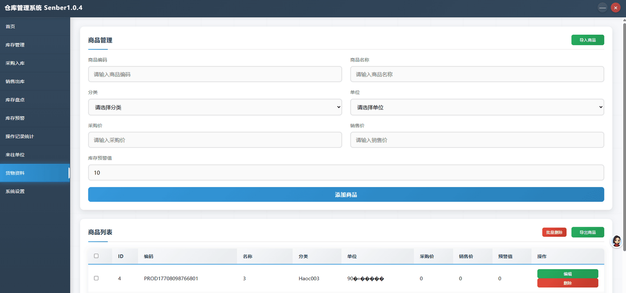
Task: Expand the 请选择单位 dropdown
Action: pos(477,107)
